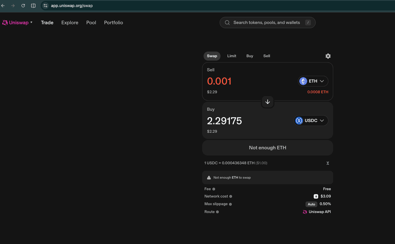Click the $3.09 network cost
Viewport: 395px width, 244px height.
[x=326, y=196]
